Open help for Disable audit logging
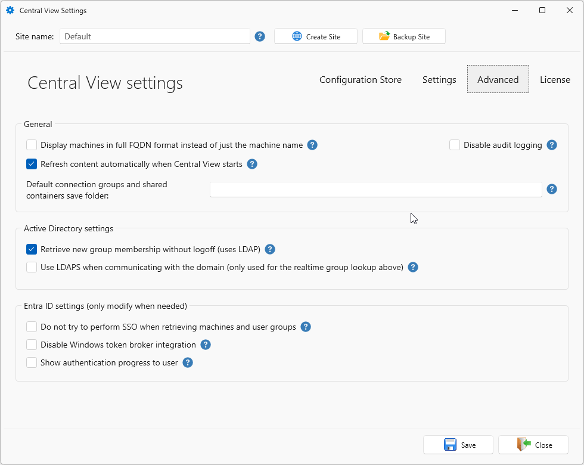Screen dimensions: 584x465 (552, 145)
